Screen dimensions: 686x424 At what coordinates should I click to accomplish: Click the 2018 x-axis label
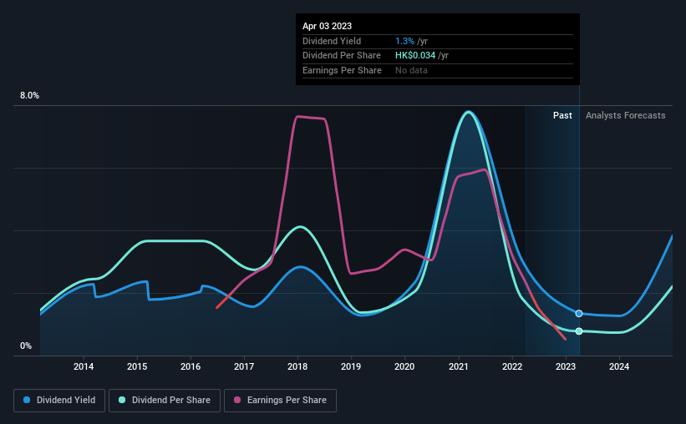click(297, 366)
